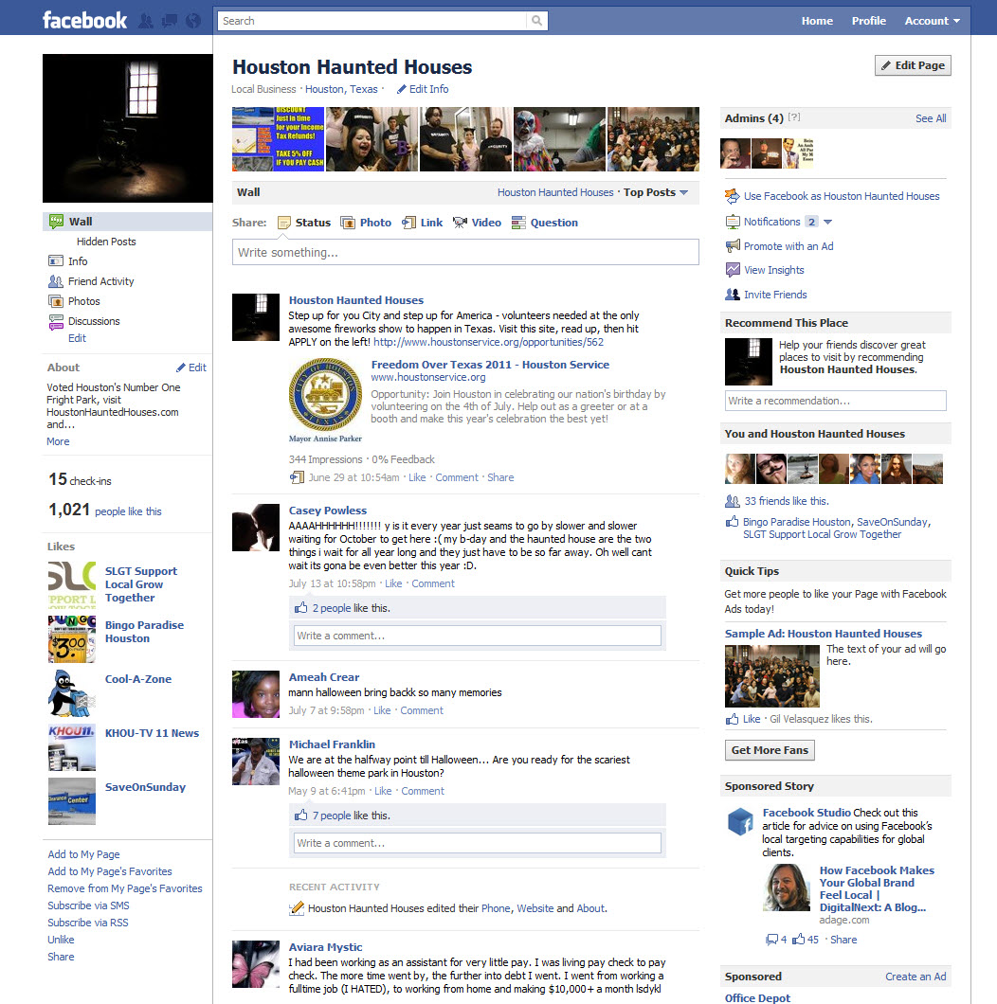Click the Photos icon in left sidebar
Image resolution: width=997 pixels, height=1004 pixels.
tap(56, 301)
